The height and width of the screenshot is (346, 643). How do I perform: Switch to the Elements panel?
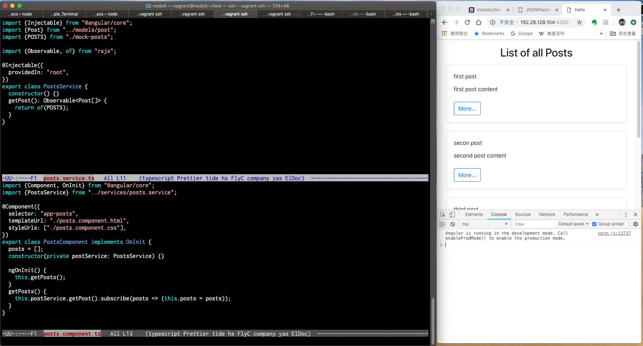tap(474, 215)
